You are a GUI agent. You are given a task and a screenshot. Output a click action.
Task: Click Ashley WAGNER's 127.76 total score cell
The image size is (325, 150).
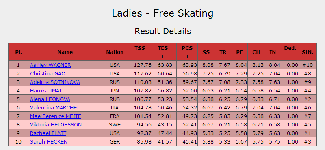click(x=140, y=65)
